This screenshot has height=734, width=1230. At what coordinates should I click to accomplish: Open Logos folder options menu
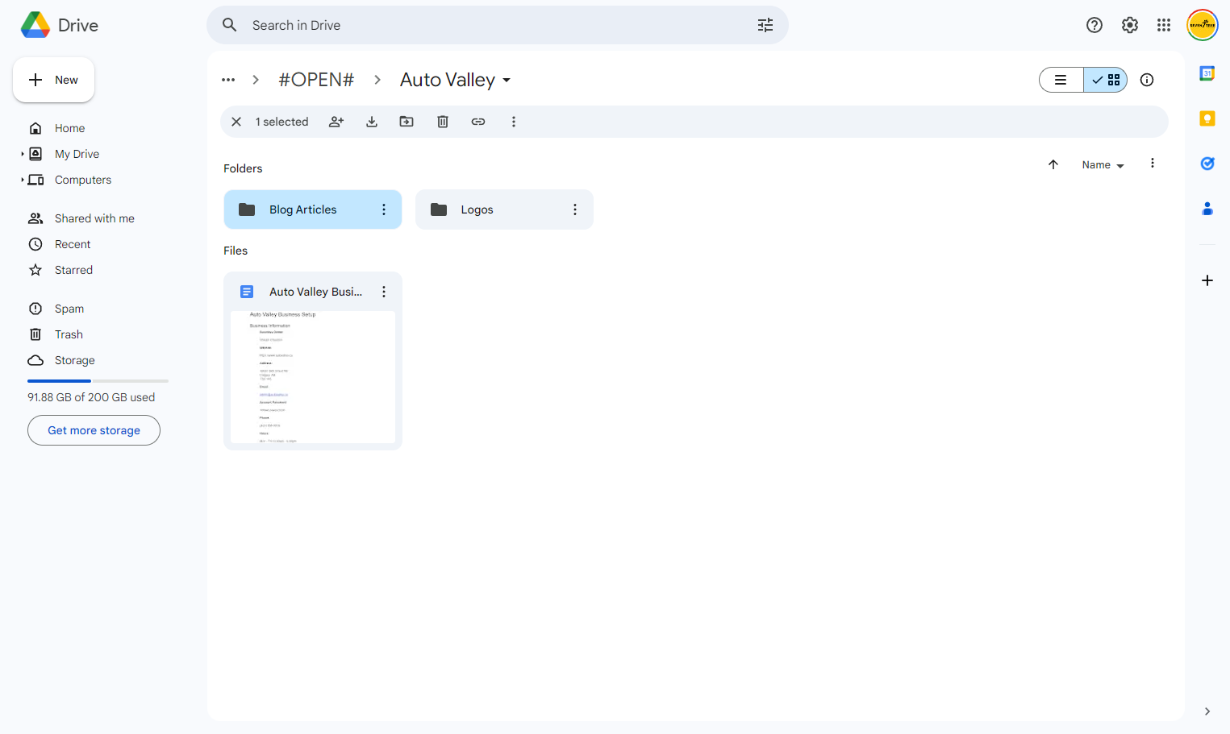point(575,209)
